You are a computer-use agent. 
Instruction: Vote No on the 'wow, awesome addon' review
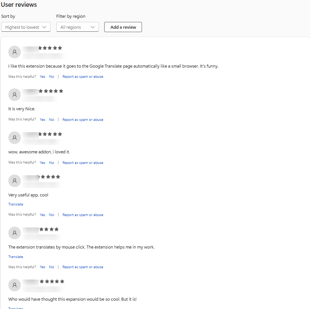(x=51, y=162)
